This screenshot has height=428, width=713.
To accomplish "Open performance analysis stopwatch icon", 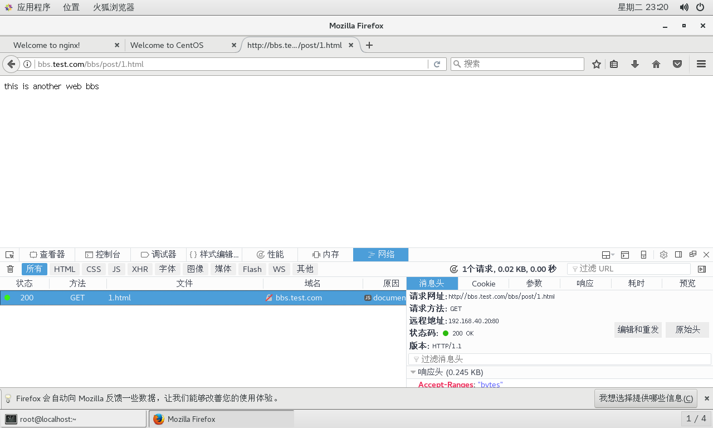I will coord(453,269).
